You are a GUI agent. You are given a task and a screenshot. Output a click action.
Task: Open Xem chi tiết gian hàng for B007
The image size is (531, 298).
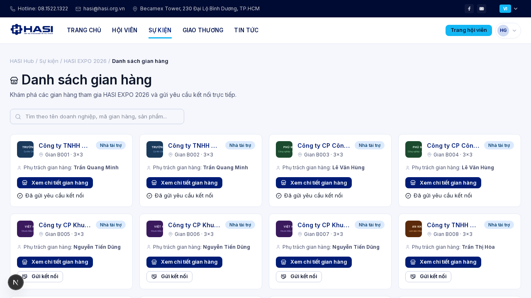[x=314, y=262]
